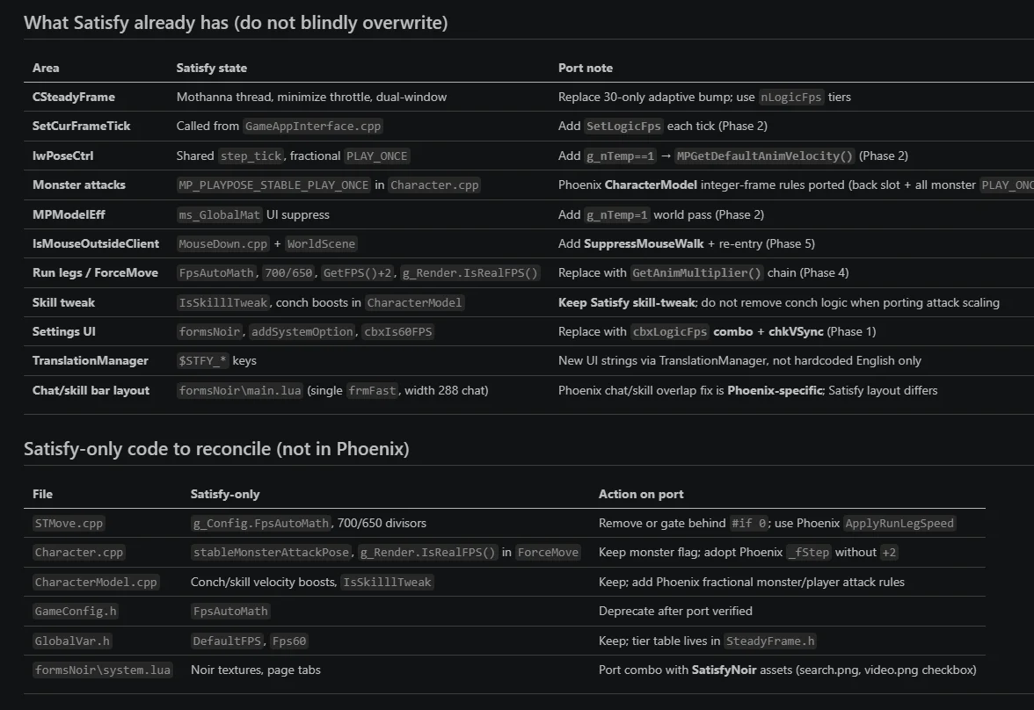Click the "nLogicFps" code snippet

coord(791,97)
